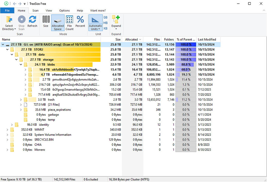Image resolution: width=267 pixels, height=182 pixels.
Task: Open the Options ribbon tab
Action: 64,10
